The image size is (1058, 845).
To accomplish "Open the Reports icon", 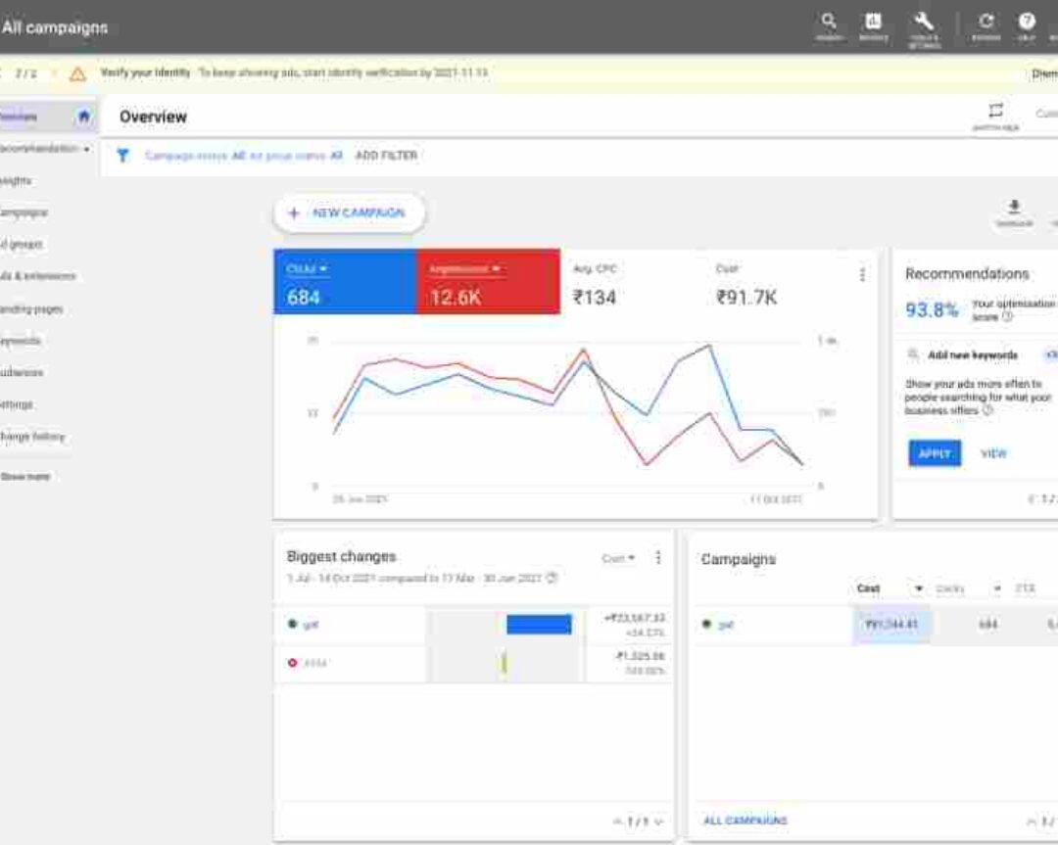I will coord(875,23).
